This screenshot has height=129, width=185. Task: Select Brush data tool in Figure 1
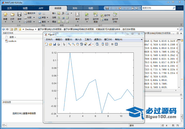coord(90,44)
